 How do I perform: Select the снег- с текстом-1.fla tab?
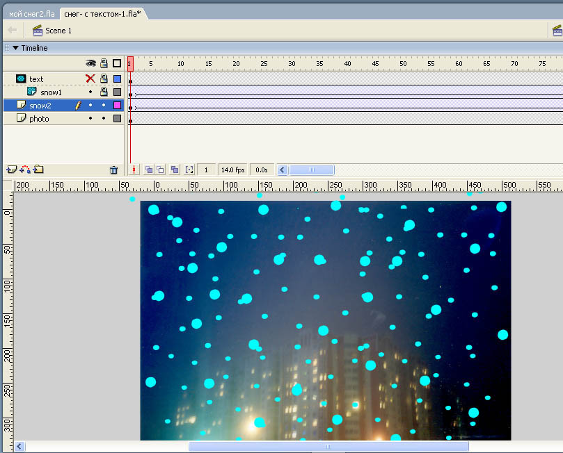102,14
